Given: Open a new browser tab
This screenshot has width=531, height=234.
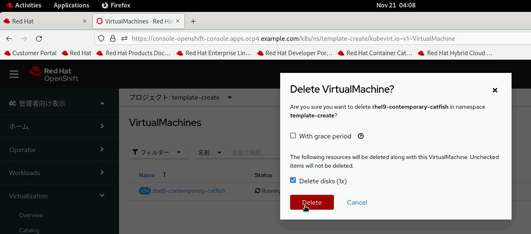Looking at the screenshot, I should tap(193, 21).
